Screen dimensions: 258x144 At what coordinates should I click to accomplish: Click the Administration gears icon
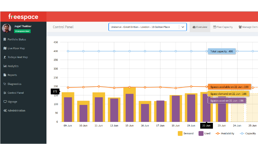coord(5,111)
